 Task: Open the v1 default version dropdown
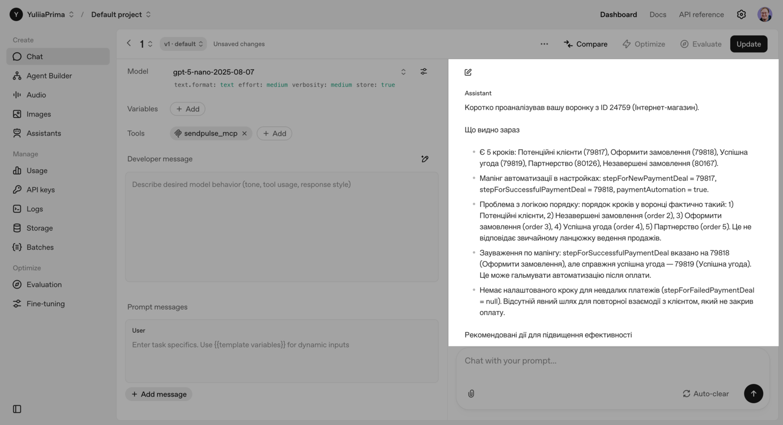pos(183,44)
